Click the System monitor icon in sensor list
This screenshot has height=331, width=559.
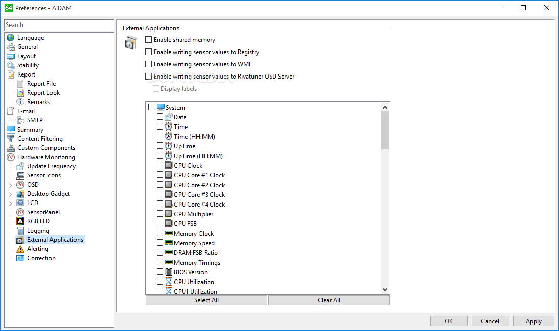[161, 107]
